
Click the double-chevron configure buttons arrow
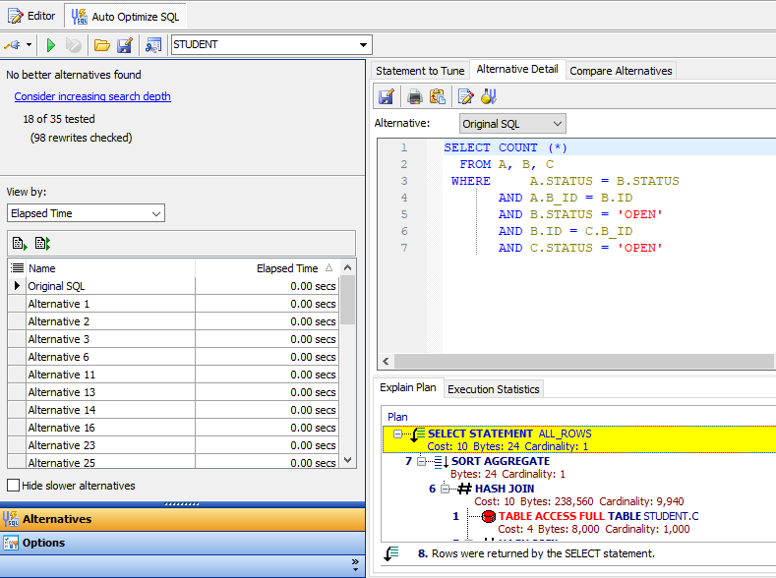point(355,564)
